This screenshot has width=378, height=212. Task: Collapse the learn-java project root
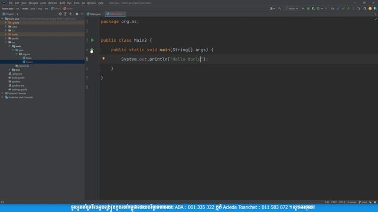2,18
